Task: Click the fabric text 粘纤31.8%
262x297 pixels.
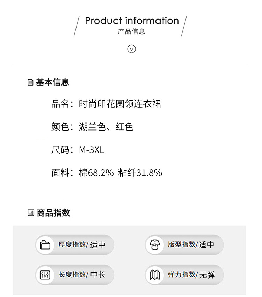Action: click(x=140, y=172)
